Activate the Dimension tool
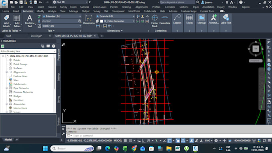 pyautogui.click(x=89, y=20)
